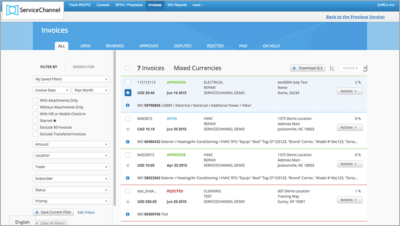Click the sort order icon

click(x=332, y=68)
